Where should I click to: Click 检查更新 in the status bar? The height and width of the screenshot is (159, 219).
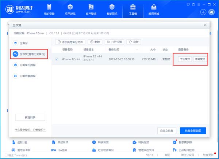click(208, 155)
